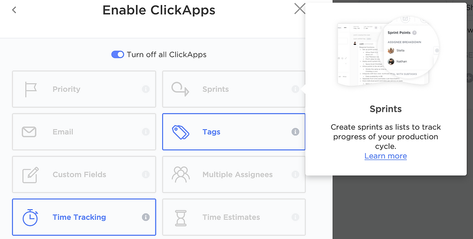Close the Enable ClickApps dialog
This screenshot has height=239, width=473.
[x=300, y=9]
